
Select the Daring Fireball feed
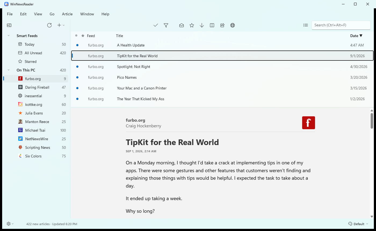36,87
